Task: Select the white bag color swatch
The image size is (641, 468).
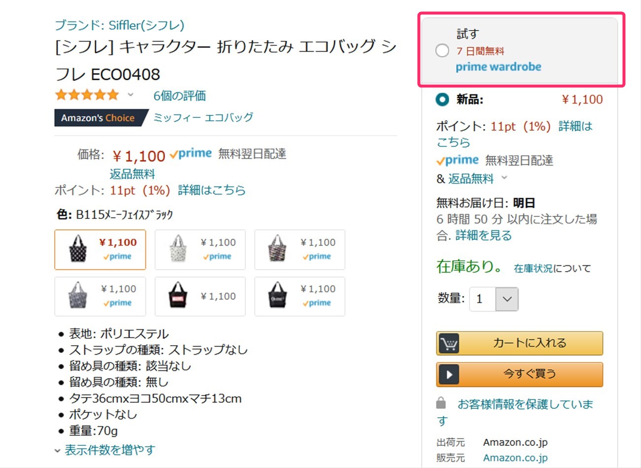Action: (200, 250)
